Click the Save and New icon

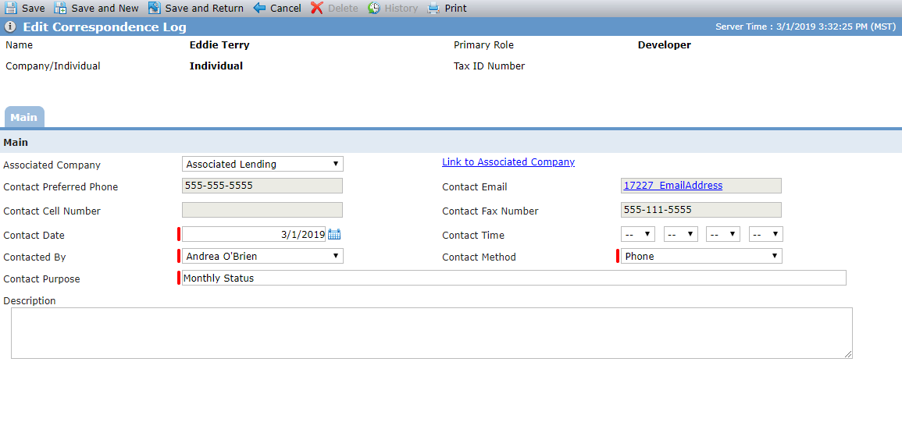click(x=60, y=8)
